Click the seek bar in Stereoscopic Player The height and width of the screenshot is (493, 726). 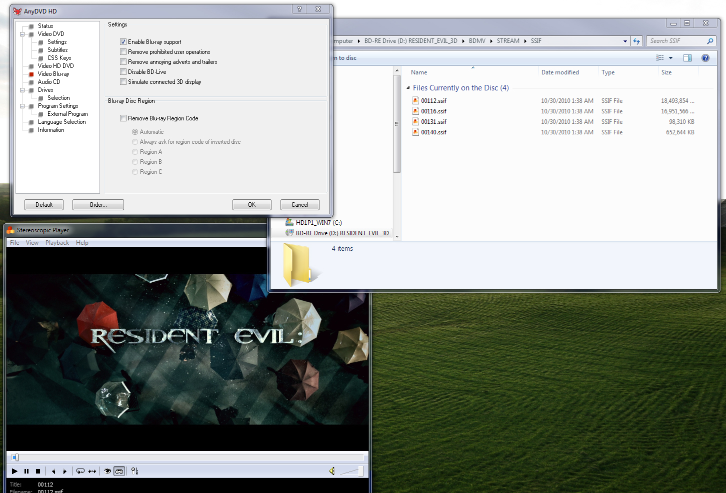click(188, 458)
